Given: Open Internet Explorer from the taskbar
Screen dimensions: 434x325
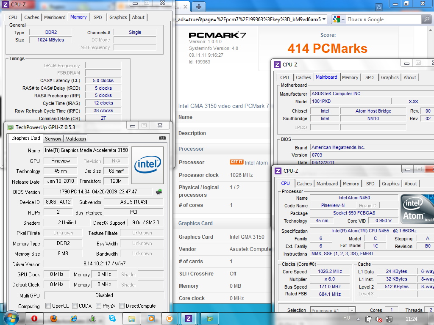Looking at the screenshot, I should (x=73, y=319).
